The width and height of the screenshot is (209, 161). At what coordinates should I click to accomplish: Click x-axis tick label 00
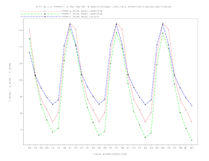click(30, 148)
